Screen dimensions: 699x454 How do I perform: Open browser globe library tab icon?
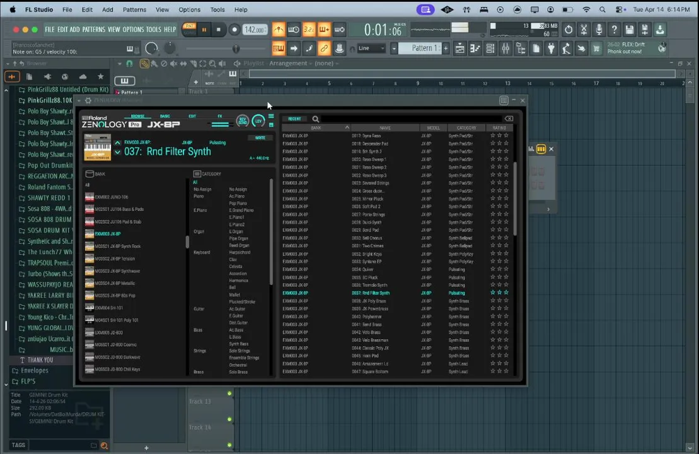coord(65,77)
